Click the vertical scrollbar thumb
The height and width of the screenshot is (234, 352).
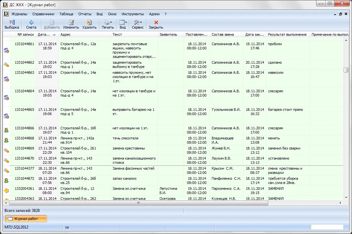click(x=346, y=70)
